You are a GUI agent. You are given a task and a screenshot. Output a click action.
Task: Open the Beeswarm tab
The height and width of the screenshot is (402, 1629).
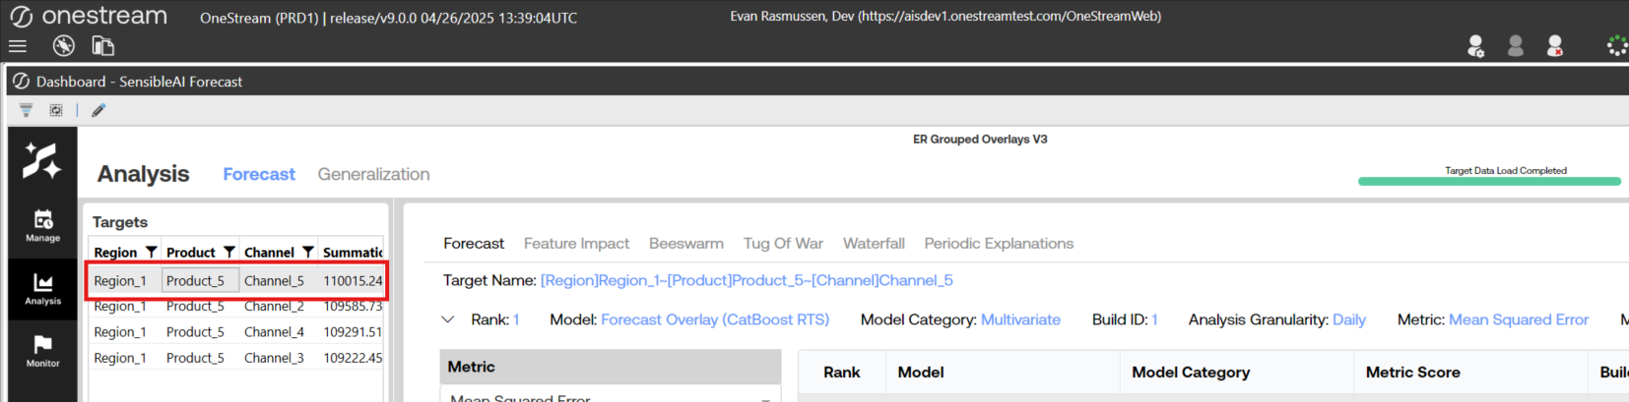[685, 244]
